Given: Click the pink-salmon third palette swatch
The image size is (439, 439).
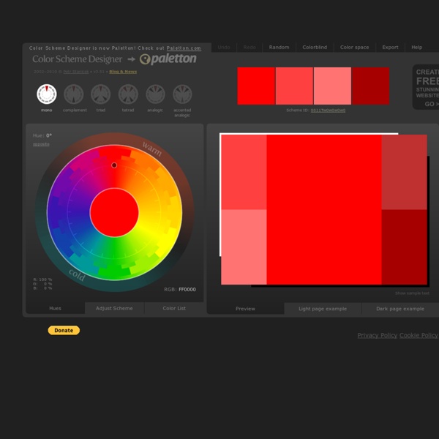Looking at the screenshot, I should tap(332, 86).
